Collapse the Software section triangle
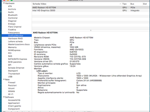 [x=4, y=97]
